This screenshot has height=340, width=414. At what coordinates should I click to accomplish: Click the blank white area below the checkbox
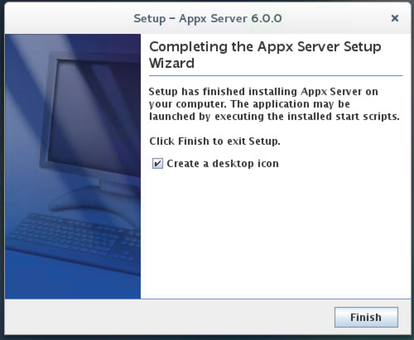[273, 232]
